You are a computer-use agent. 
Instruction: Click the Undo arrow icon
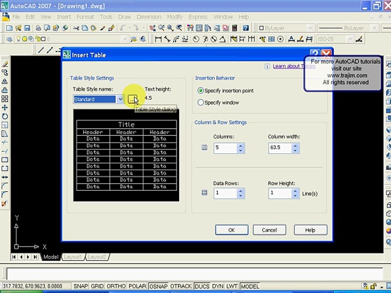tap(123, 28)
